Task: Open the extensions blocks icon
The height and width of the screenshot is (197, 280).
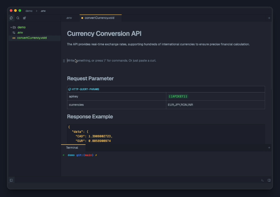Action: point(24,18)
